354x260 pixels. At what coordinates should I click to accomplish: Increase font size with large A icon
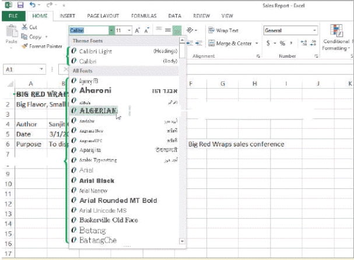click(137, 30)
